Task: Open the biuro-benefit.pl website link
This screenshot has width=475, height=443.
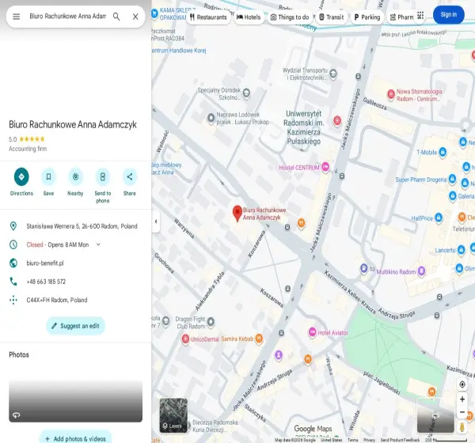Action: pos(45,263)
